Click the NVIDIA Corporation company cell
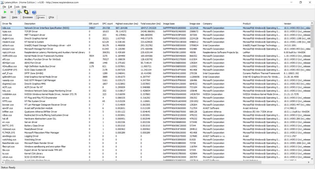The height and width of the screenshot is (169, 315). [x=213, y=94]
